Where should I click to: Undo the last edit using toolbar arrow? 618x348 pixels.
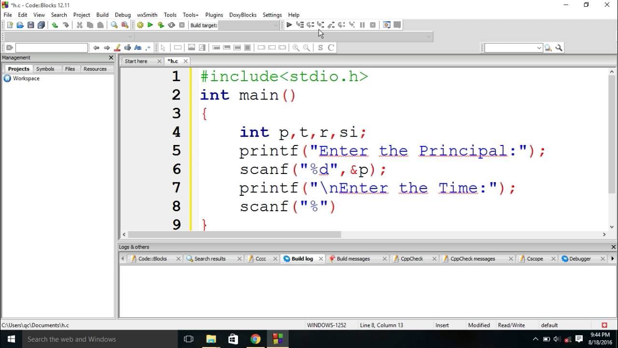[x=55, y=25]
